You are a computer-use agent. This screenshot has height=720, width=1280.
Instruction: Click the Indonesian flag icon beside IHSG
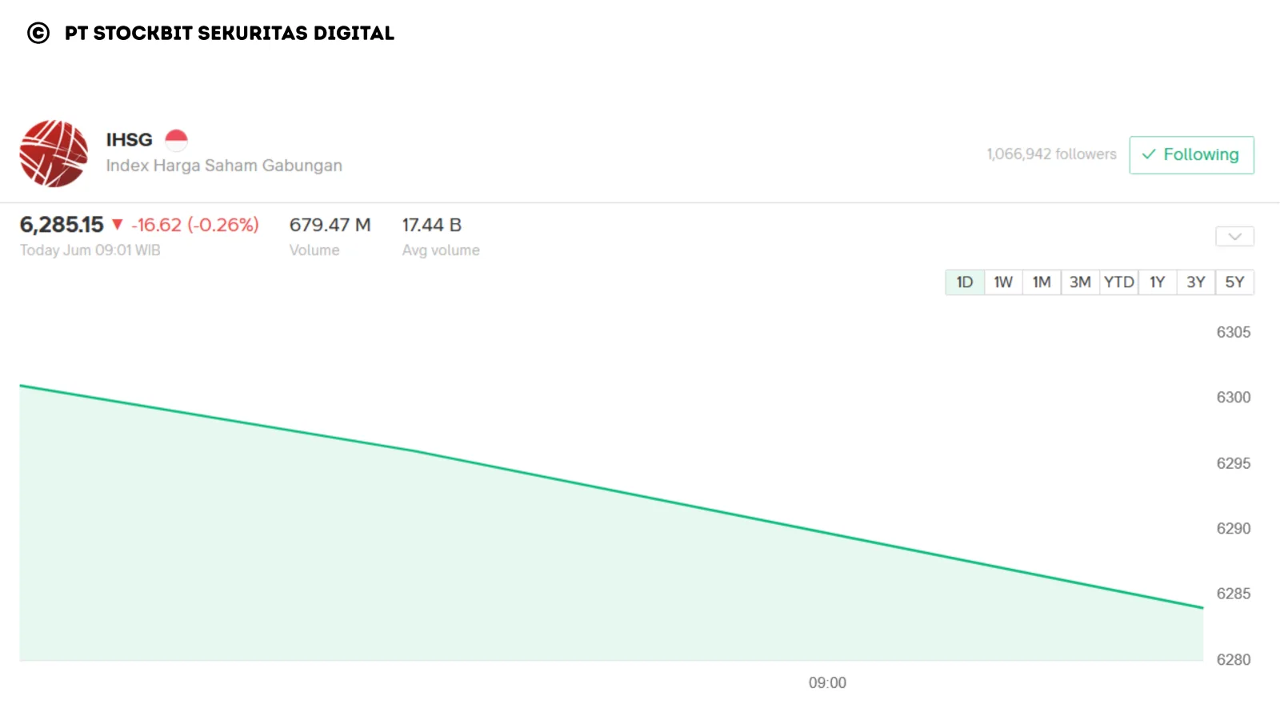coord(176,140)
